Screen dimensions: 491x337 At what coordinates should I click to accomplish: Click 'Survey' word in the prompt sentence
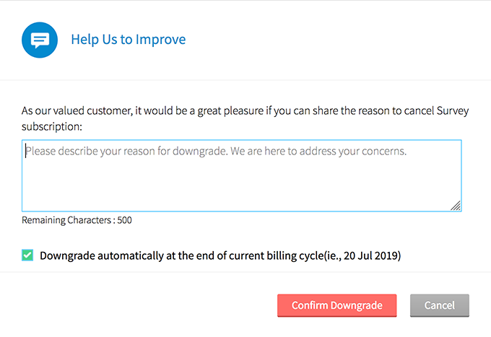[453, 110]
